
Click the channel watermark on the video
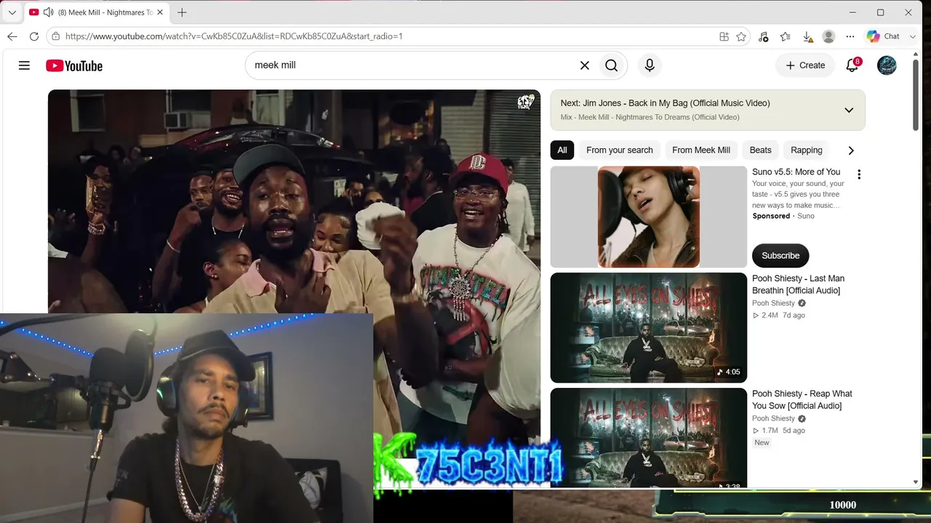525,103
